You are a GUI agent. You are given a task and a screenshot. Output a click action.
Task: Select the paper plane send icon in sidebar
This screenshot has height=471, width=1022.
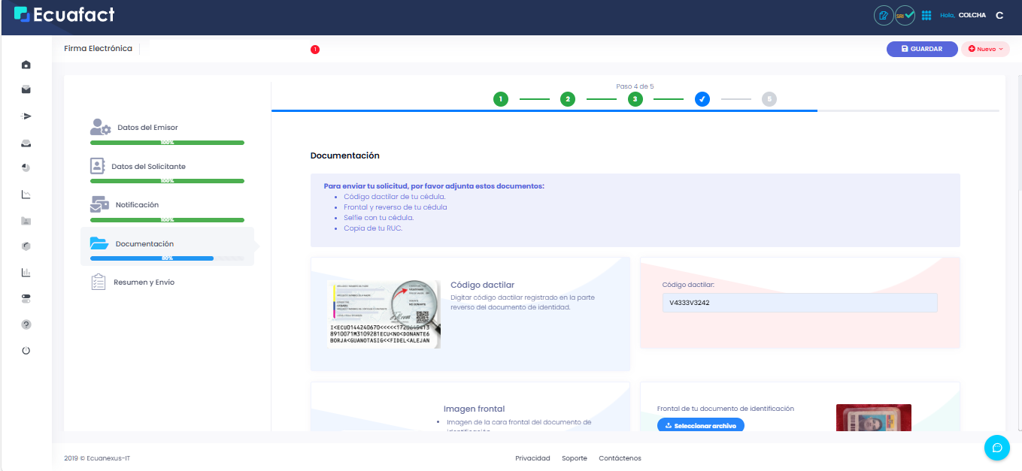click(26, 116)
